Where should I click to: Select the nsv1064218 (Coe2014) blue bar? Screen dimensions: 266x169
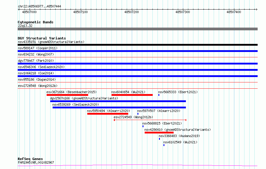(x=137, y=76)
